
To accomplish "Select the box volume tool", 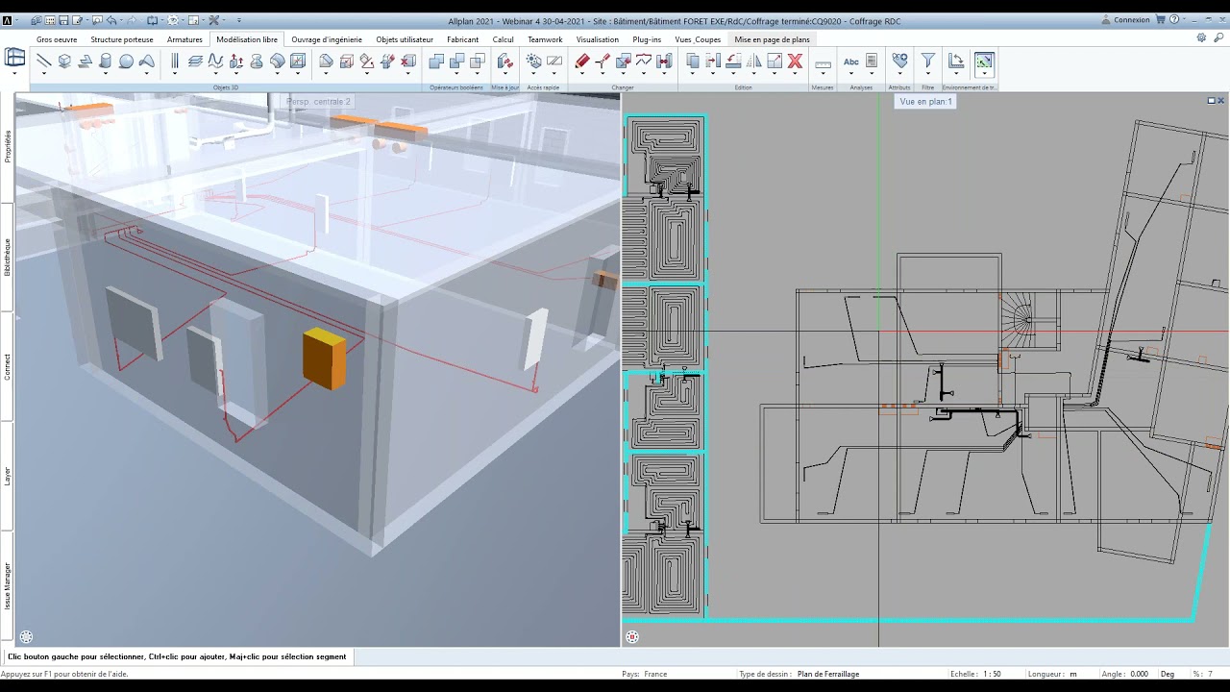I will 64,61.
